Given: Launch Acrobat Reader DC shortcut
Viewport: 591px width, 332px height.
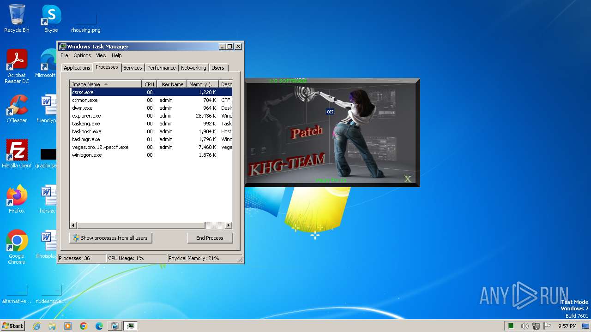Looking at the screenshot, I should tap(17, 66).
